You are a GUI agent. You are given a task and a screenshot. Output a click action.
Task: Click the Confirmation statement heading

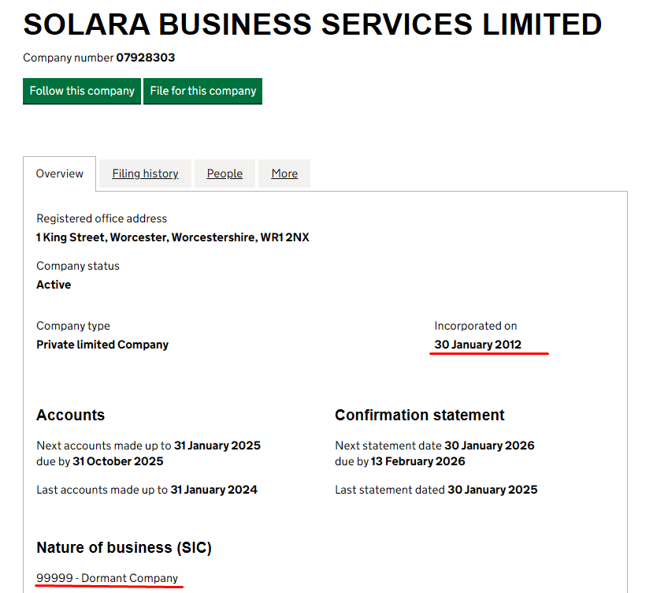(419, 415)
